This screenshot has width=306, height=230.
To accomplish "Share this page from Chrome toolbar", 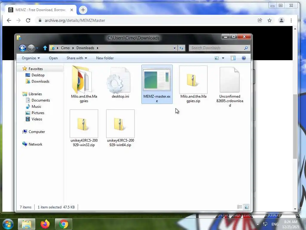I will pos(260,20).
